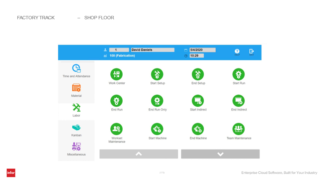Click the End Setup icon
Viewport: 324px width, 182px height.
[x=198, y=74]
